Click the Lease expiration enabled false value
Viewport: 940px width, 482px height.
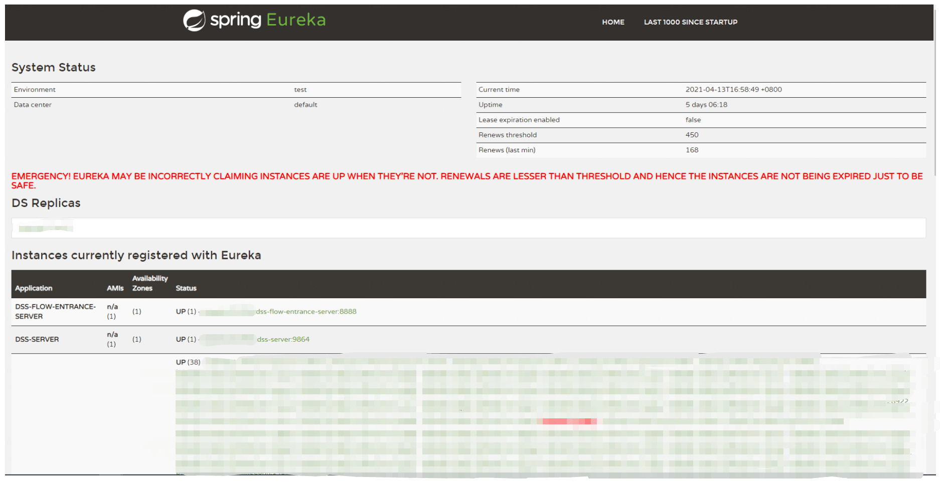(693, 120)
